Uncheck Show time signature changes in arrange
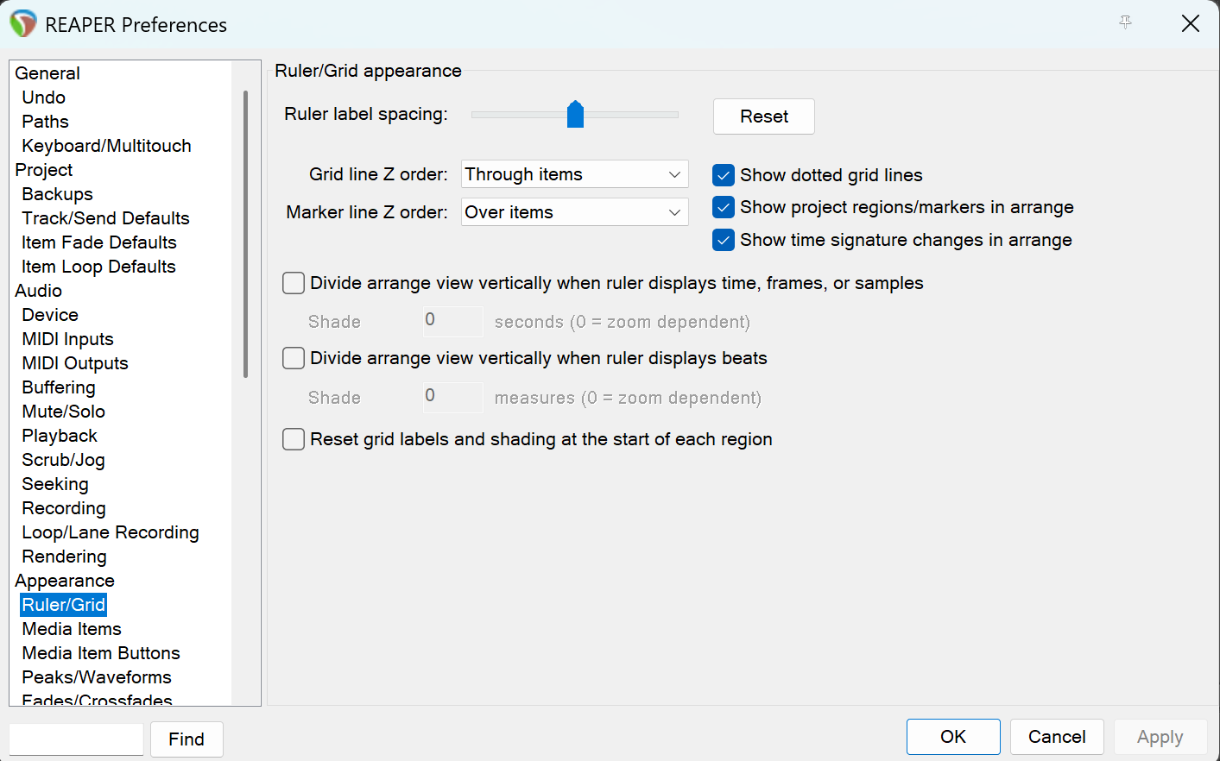The image size is (1220, 761). (724, 240)
